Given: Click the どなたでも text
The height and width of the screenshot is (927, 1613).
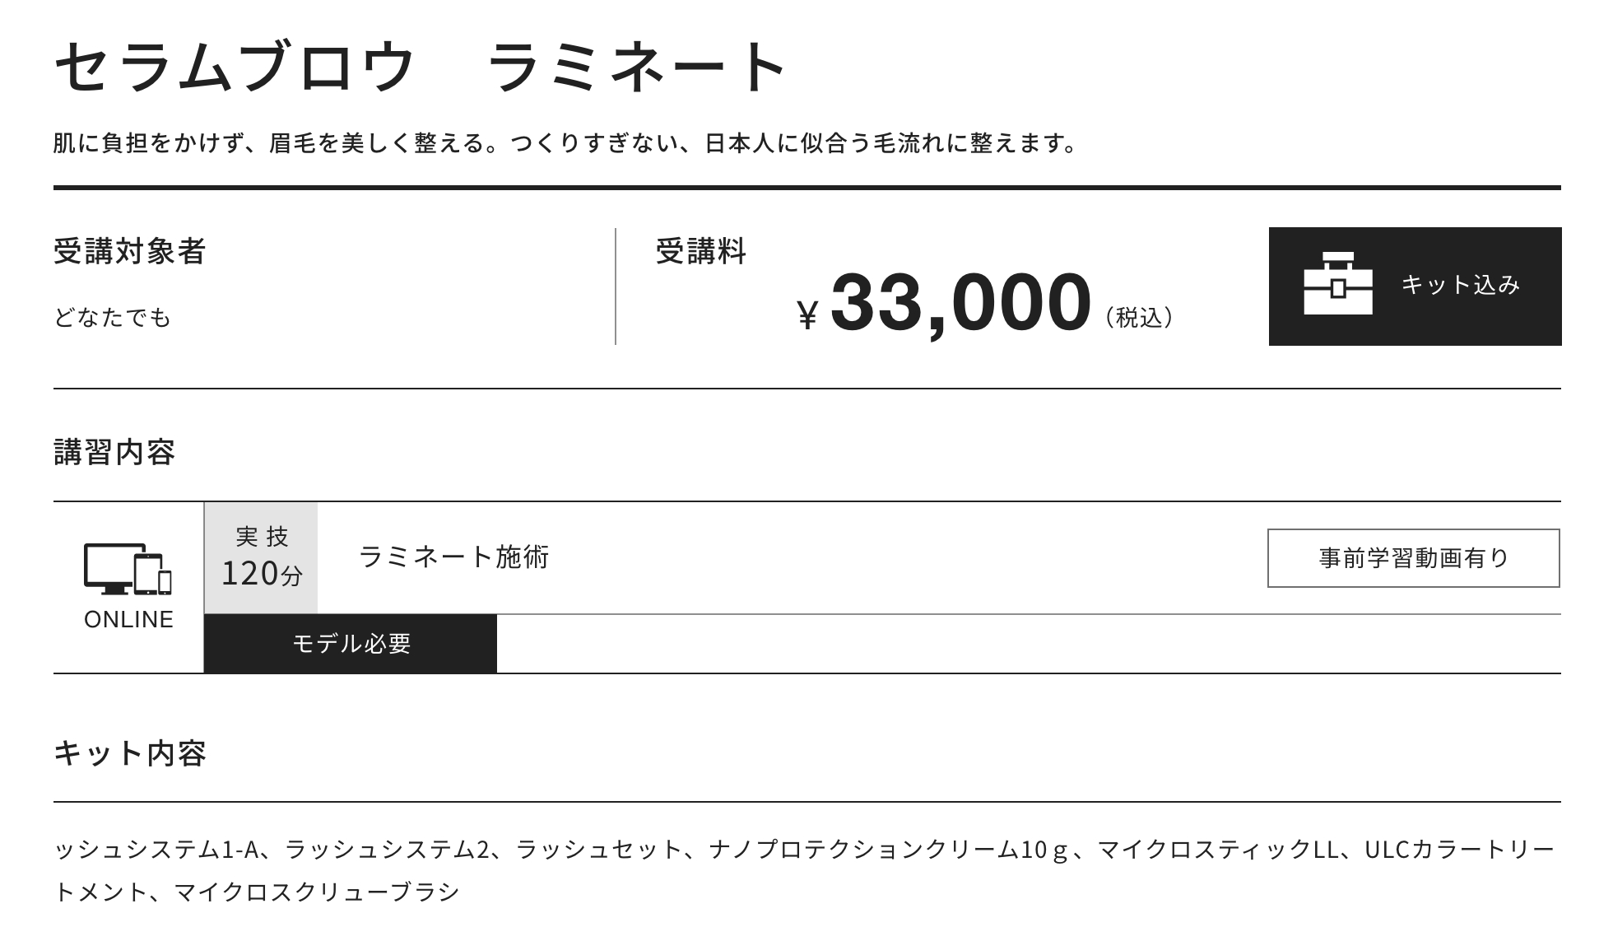Looking at the screenshot, I should pyautogui.click(x=113, y=317).
